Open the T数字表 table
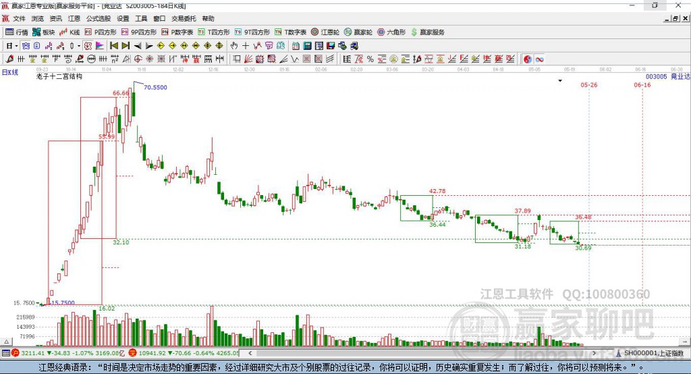691x374 pixels. [290, 32]
